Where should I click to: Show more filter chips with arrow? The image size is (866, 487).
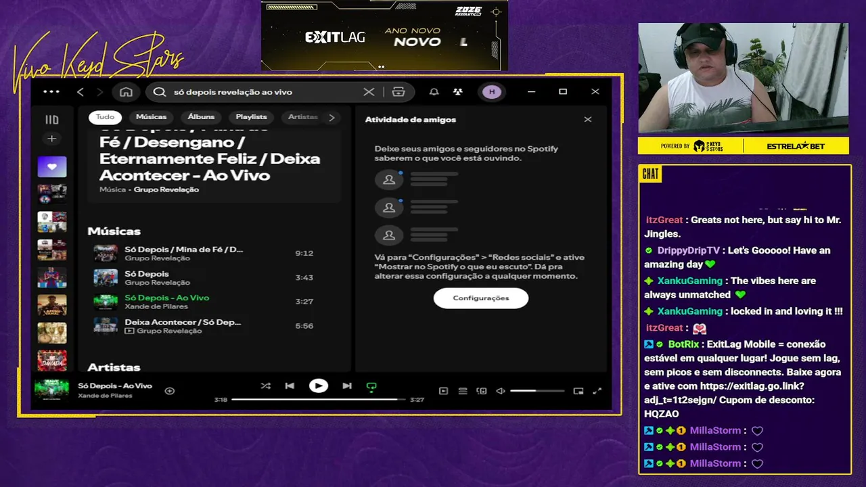pos(332,118)
